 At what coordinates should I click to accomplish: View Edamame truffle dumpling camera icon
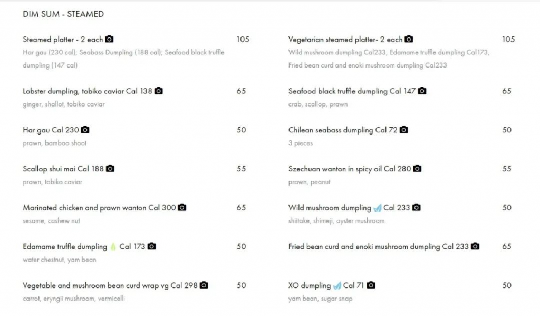(x=152, y=246)
